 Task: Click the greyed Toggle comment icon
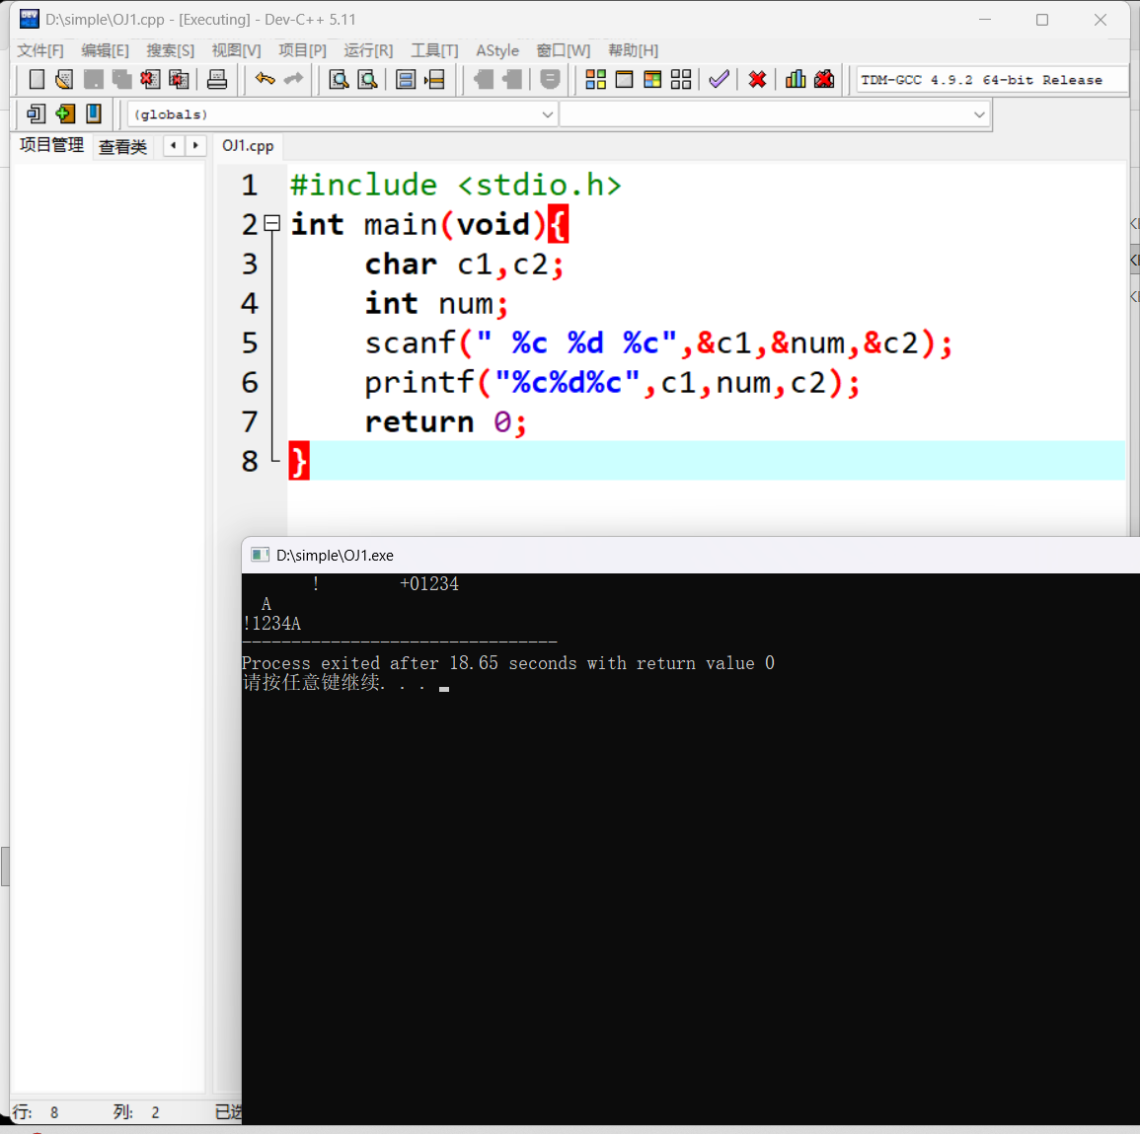pyautogui.click(x=551, y=79)
